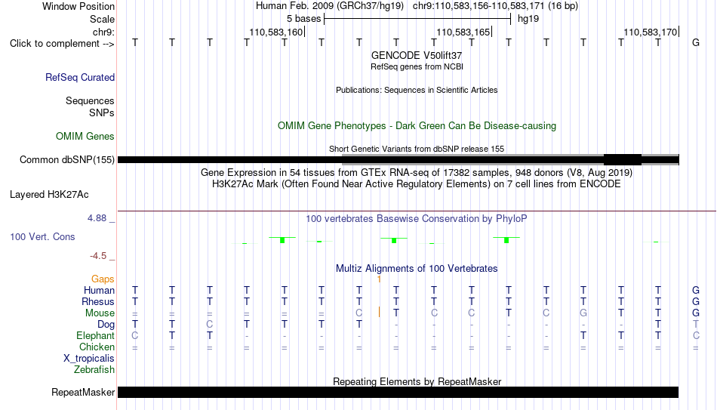Select the thick black dbSNP variant block
The height and width of the screenshot is (410, 717).
coord(623,160)
